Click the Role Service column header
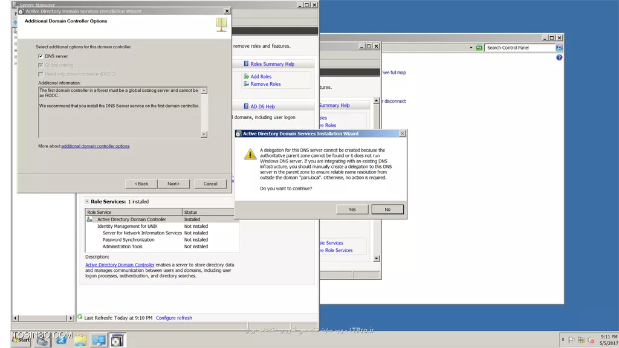 pyautogui.click(x=134, y=212)
